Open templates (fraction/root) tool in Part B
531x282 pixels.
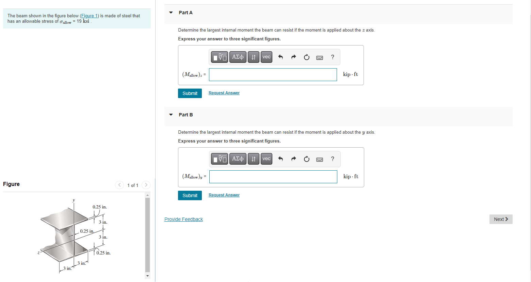220,159
